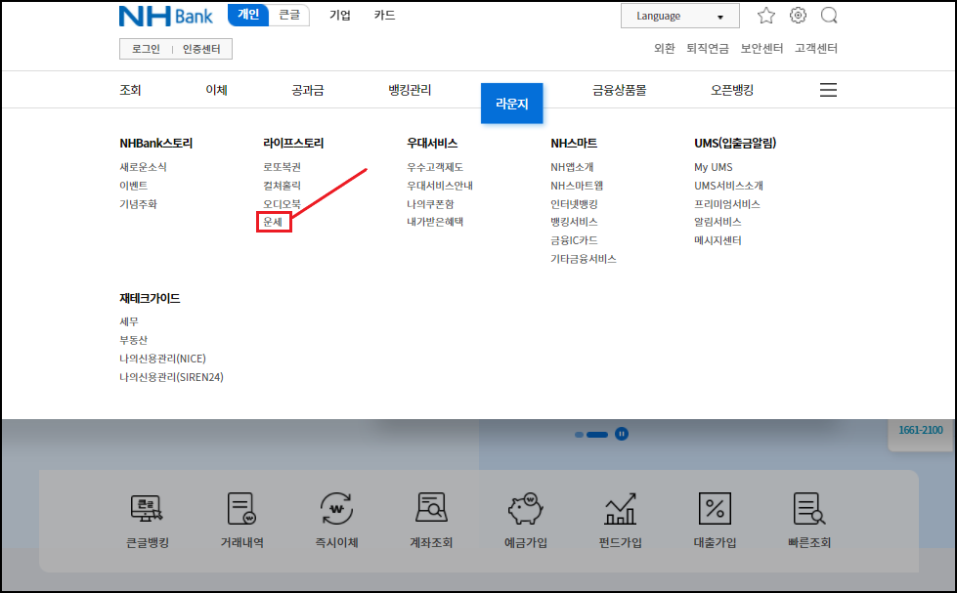Click the NH스마트웹 link
The height and width of the screenshot is (593, 957).
pyautogui.click(x=577, y=185)
